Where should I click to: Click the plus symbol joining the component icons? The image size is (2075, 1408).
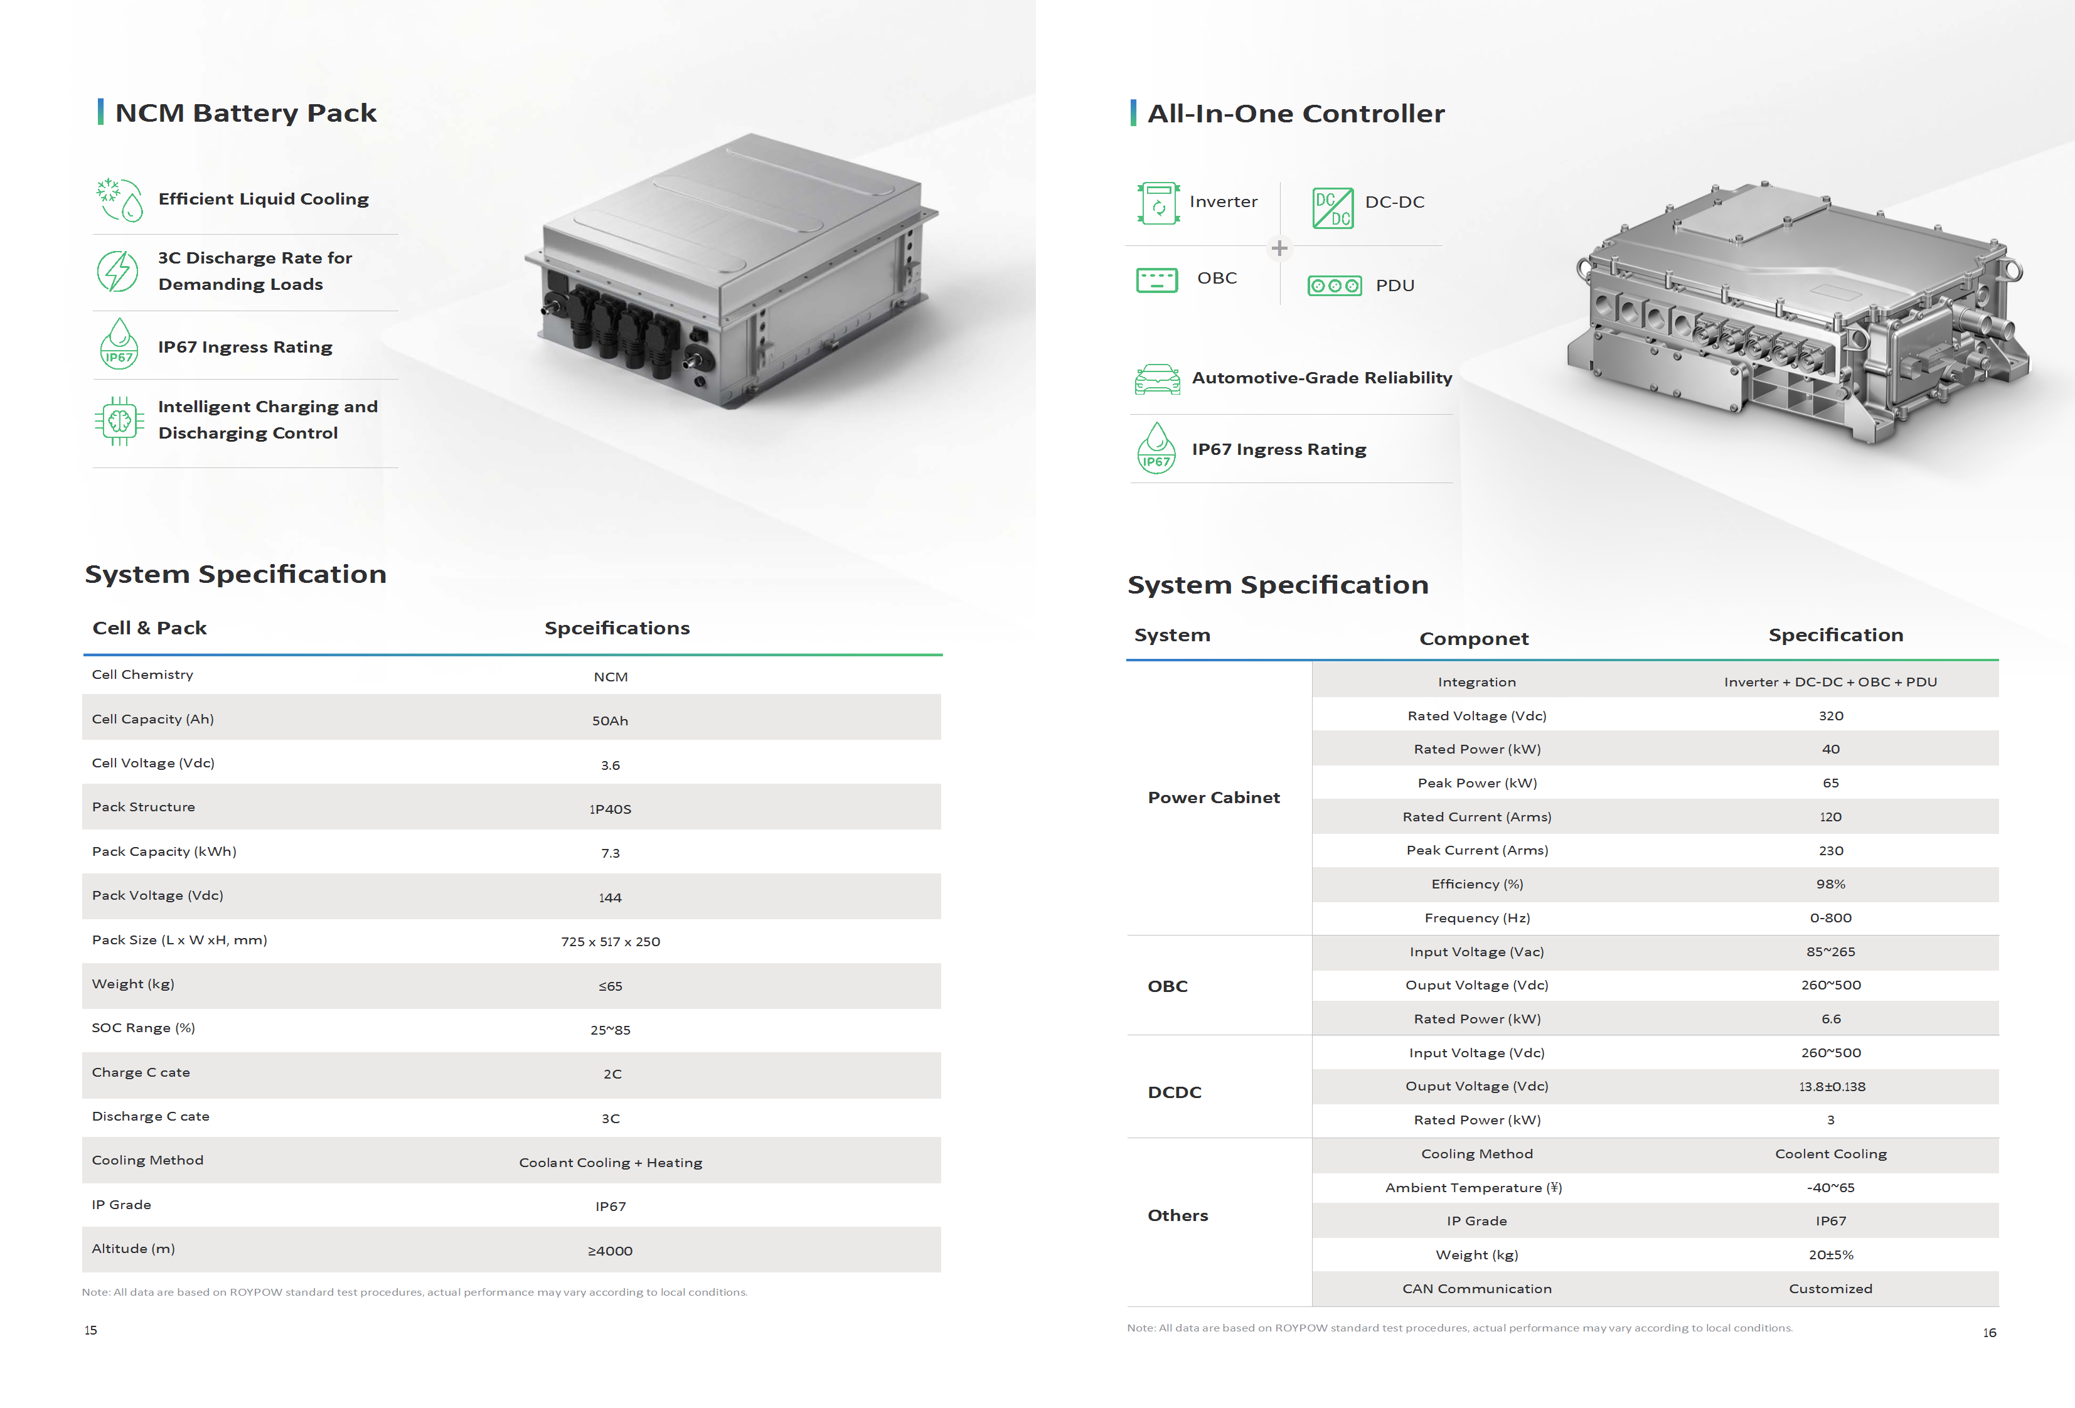click(1279, 247)
